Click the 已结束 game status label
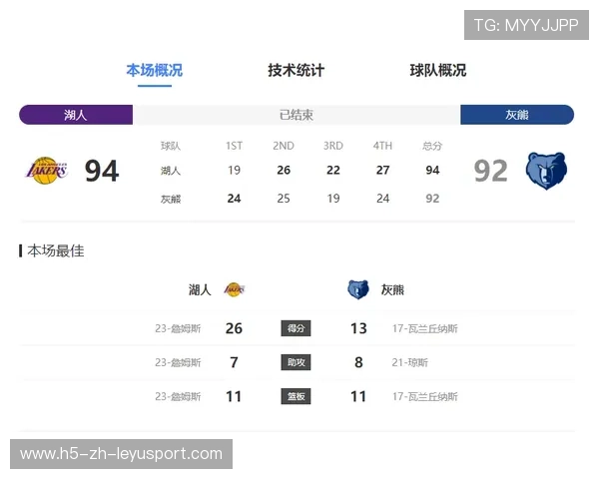599x479 pixels. (297, 115)
